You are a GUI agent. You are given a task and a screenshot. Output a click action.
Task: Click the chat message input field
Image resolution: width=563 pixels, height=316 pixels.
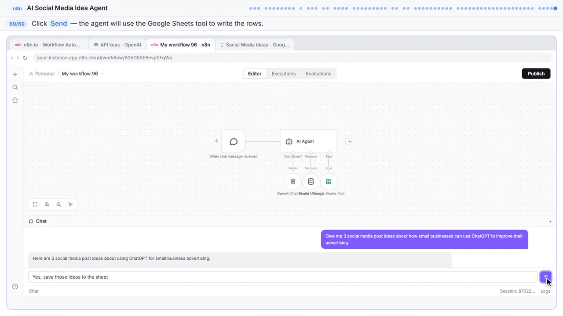click(282, 277)
